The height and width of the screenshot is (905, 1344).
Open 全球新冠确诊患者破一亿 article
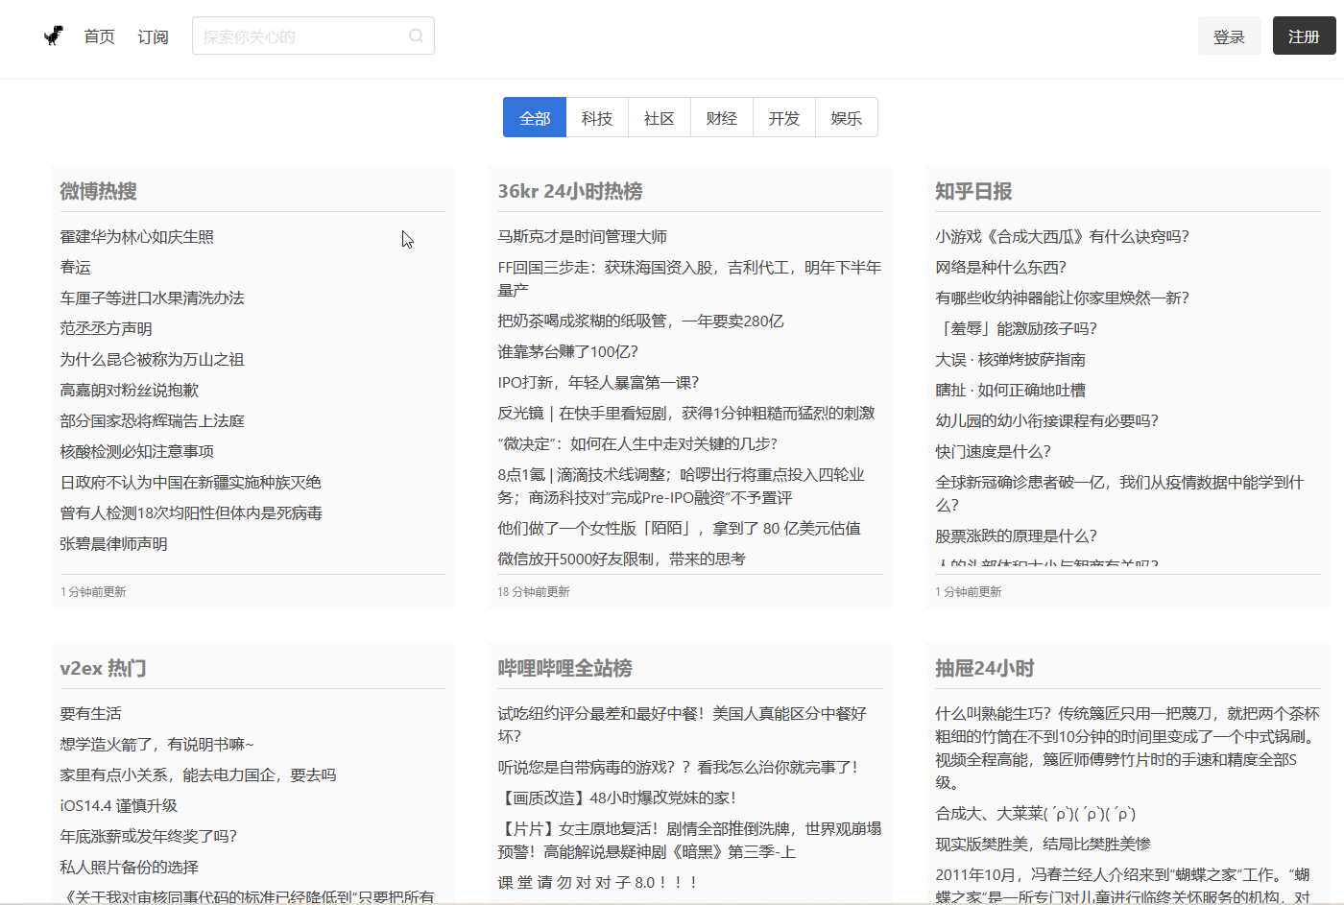point(1119,494)
